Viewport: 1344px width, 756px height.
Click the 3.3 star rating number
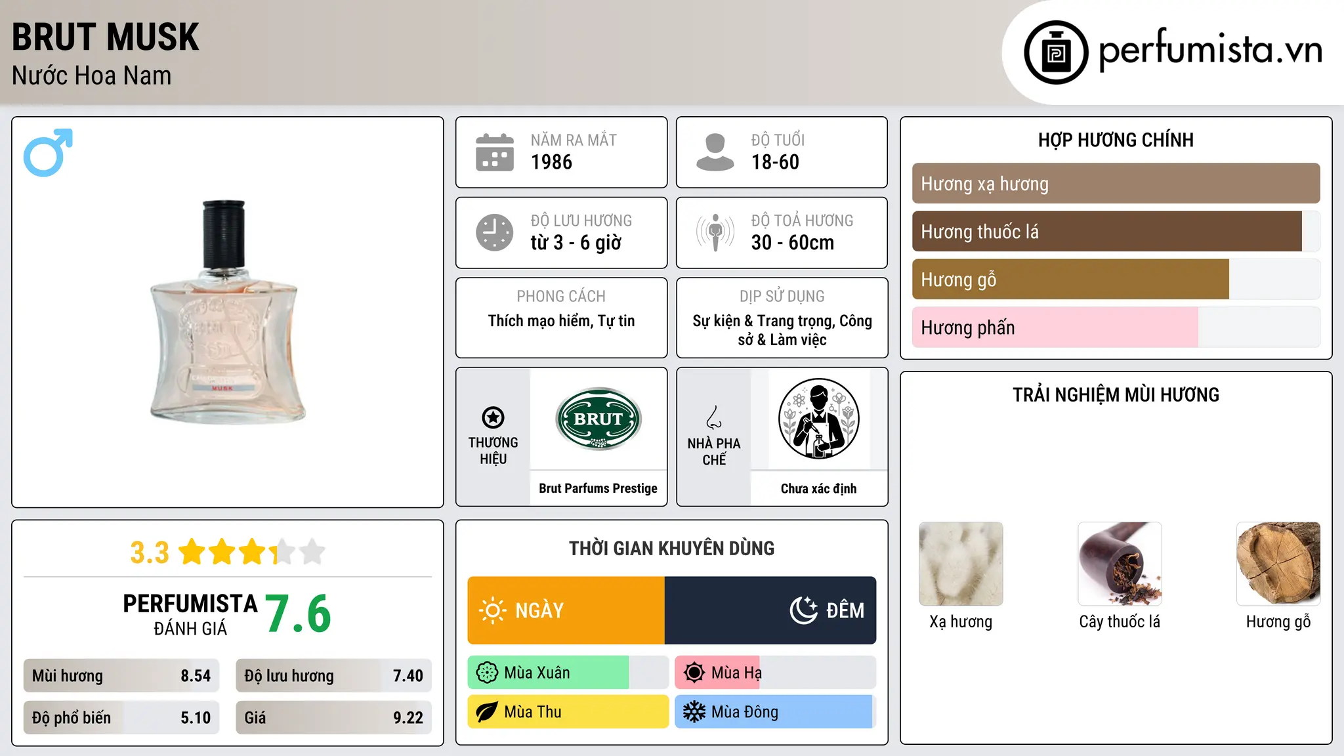coord(150,553)
